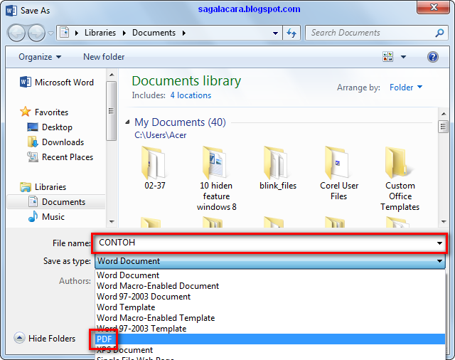The width and height of the screenshot is (455, 360).
Task: Click the C:\Users\Acer path text
Action: [160, 135]
